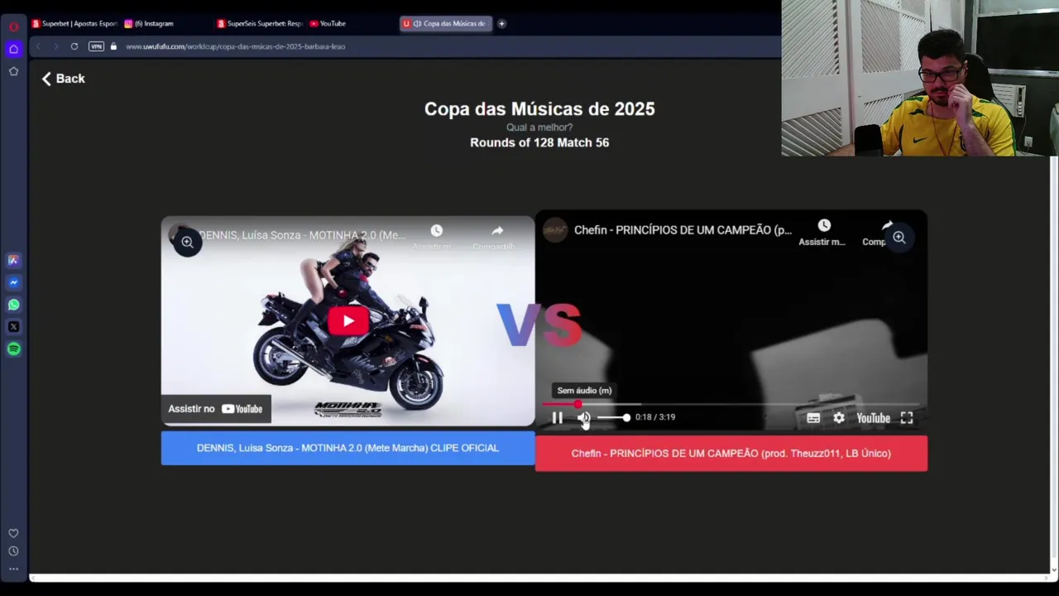The image size is (1059, 596).
Task: Open the Opera menu logo
Action: [13, 26]
